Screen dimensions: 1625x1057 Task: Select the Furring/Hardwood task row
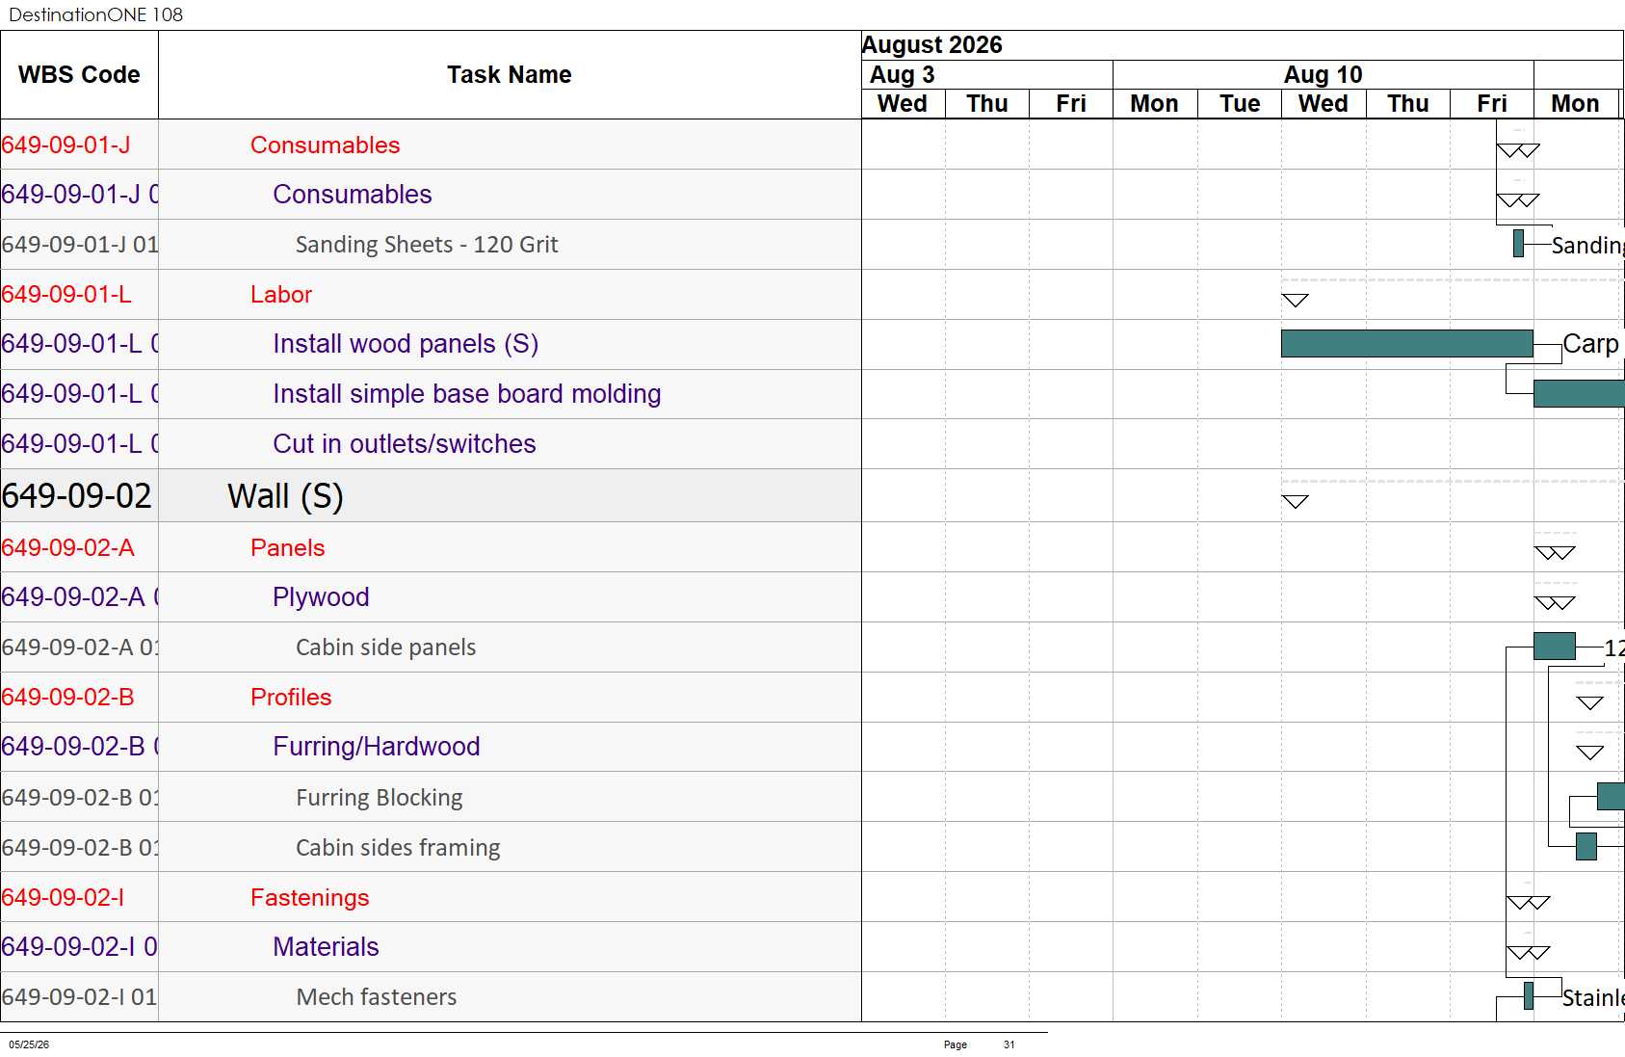[431, 747]
